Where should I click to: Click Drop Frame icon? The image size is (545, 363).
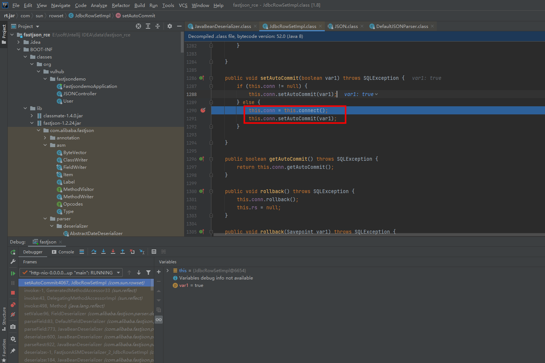(132, 252)
